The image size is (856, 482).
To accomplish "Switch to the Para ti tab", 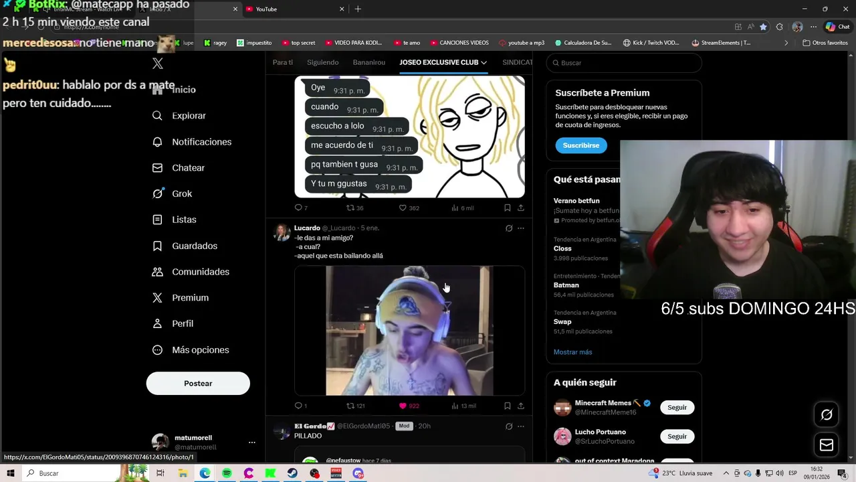I will 283,62.
